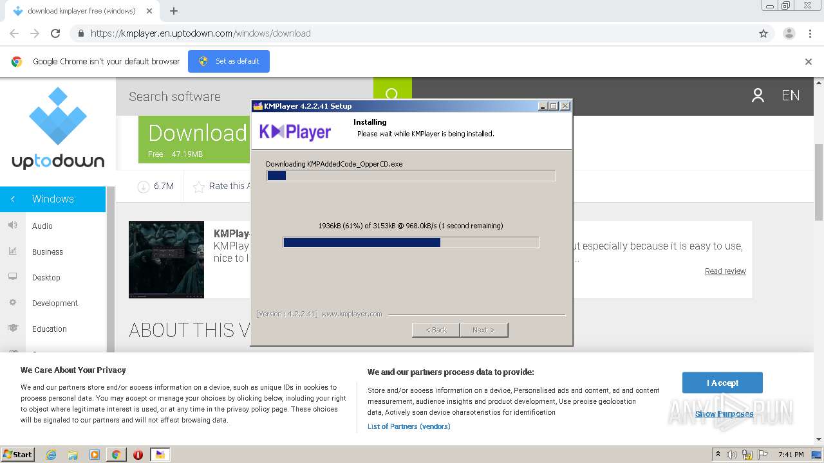
Task: Switch to Chrome in taskbar
Action: pos(116,455)
